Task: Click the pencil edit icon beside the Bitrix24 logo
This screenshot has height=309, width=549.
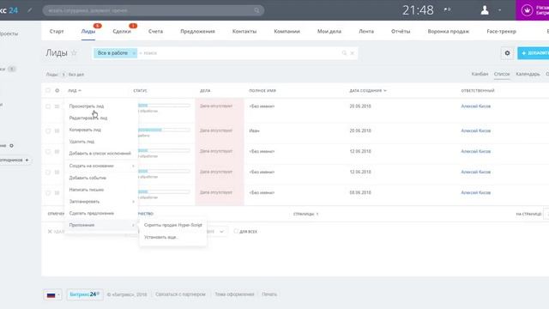Action: pos(30,10)
